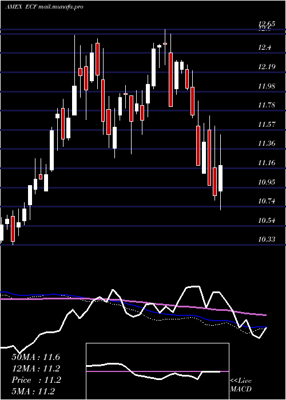This screenshot has width=286, height=400.
Task: Click the '<<Live MACD' label
Action: click(x=241, y=385)
